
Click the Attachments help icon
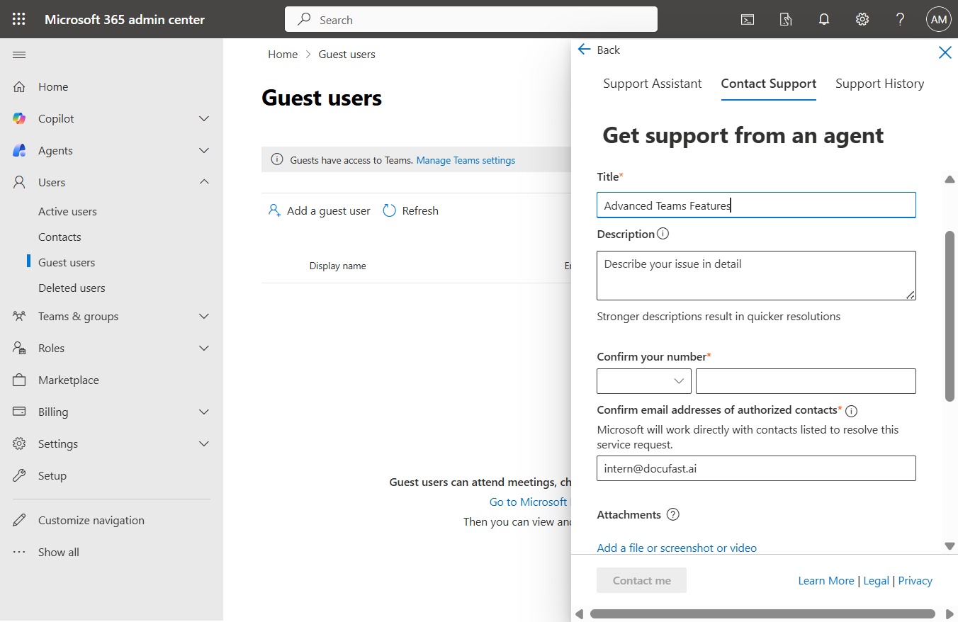pyautogui.click(x=673, y=514)
